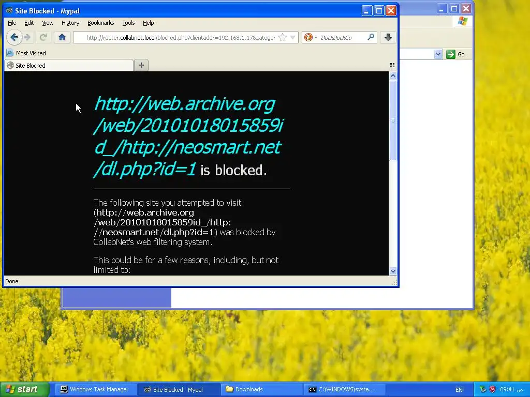This screenshot has height=397, width=530.
Task: Open the home page via house icon
Action: coord(62,37)
